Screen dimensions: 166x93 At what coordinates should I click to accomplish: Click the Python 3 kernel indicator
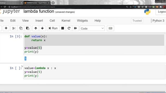[x=158, y=21]
